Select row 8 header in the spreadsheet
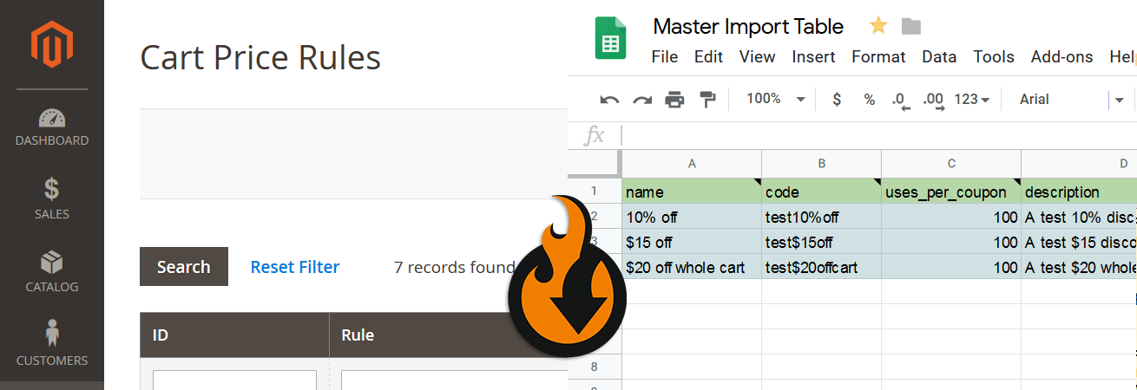Image resolution: width=1137 pixels, height=390 pixels. [595, 367]
